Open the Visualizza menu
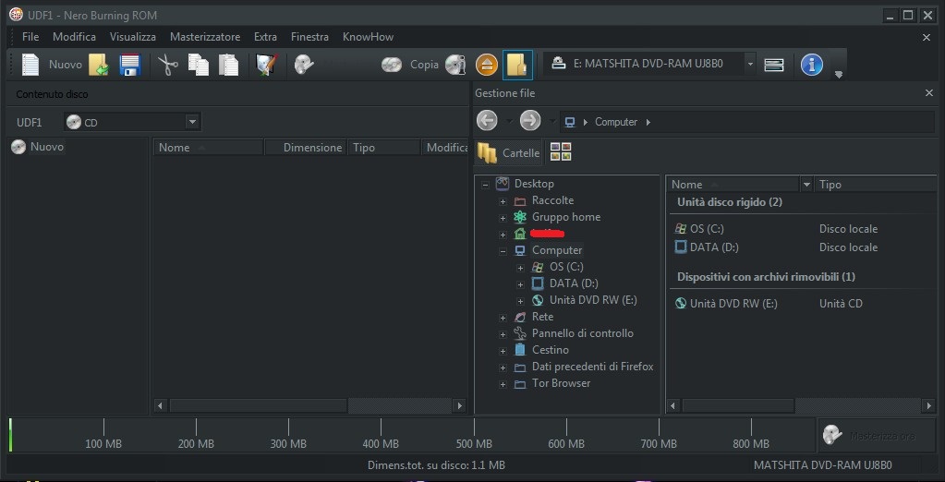This screenshot has width=945, height=482. (x=133, y=37)
